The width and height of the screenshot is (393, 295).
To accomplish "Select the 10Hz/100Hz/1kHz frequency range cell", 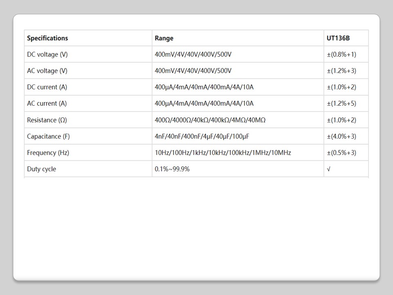I will tap(223, 153).
